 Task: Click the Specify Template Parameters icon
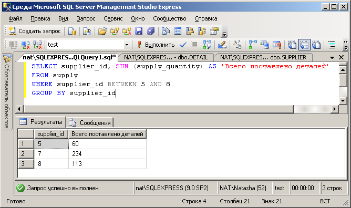pyautogui.click(x=238, y=45)
